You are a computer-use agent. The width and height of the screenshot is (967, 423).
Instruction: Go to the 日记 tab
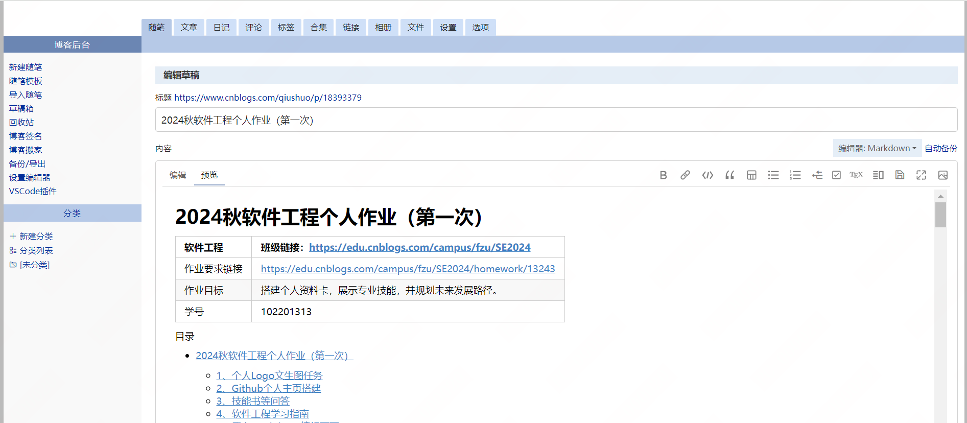click(x=221, y=27)
